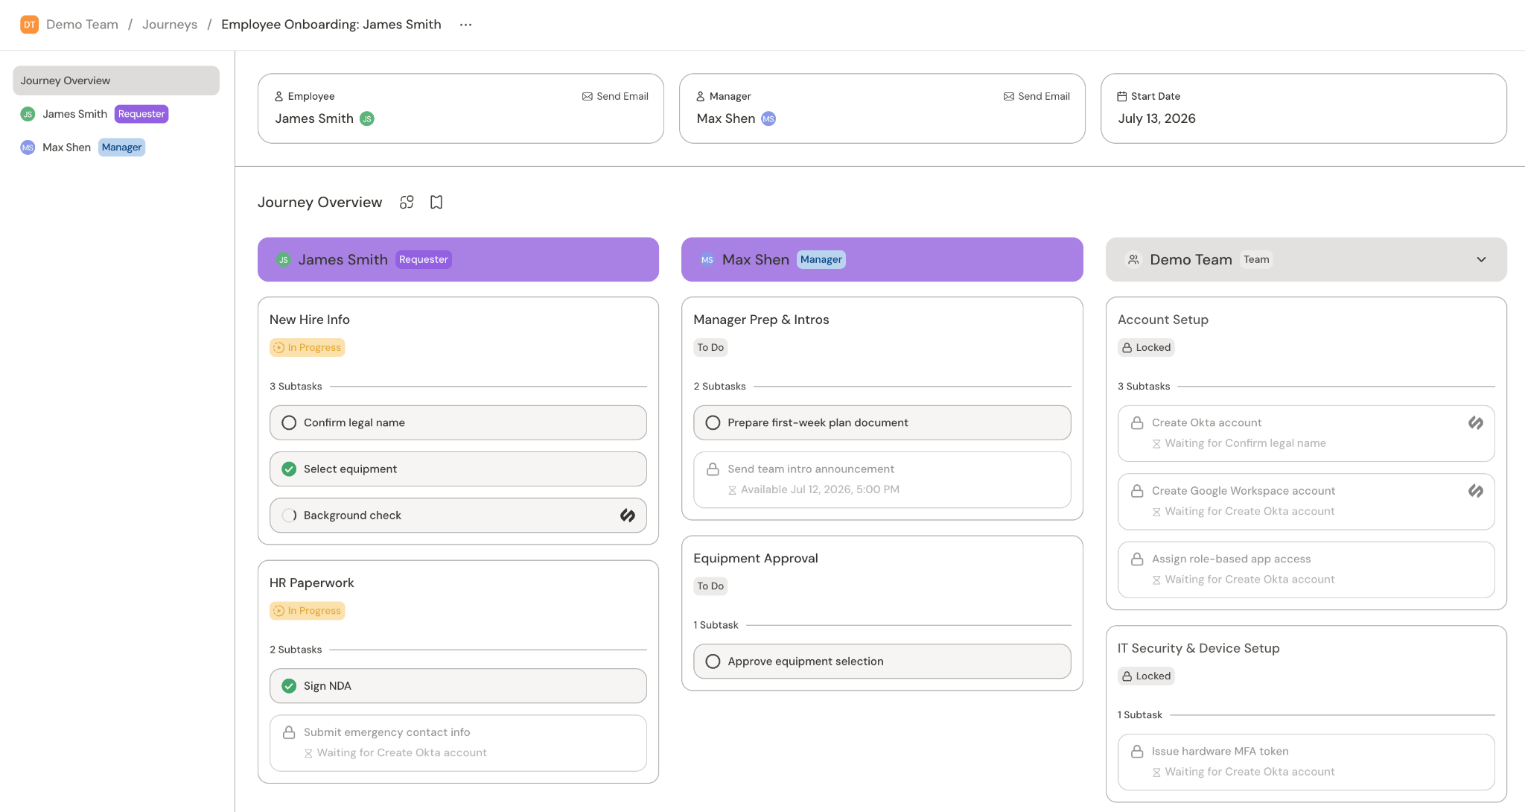Image resolution: width=1525 pixels, height=812 pixels.
Task: Check off Approve equipment selection
Action: [713, 662]
